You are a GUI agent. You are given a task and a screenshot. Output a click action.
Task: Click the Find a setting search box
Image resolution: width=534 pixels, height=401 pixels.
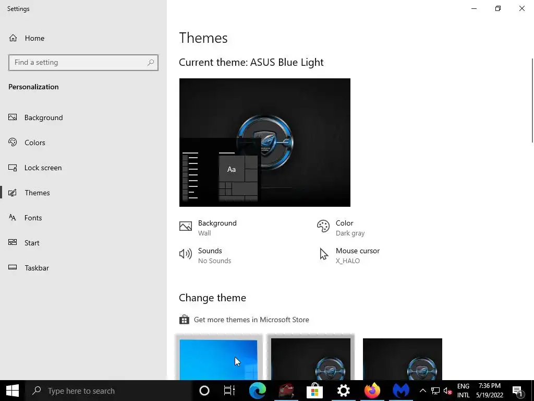[x=83, y=63]
